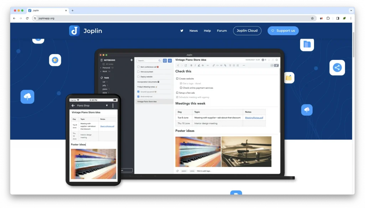The height and width of the screenshot is (208, 365).
Task: Open note properties info icon
Action: (277, 60)
